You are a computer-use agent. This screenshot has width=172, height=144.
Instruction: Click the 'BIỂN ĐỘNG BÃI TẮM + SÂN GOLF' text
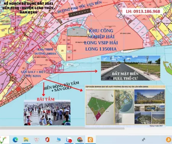[x=61, y=87]
